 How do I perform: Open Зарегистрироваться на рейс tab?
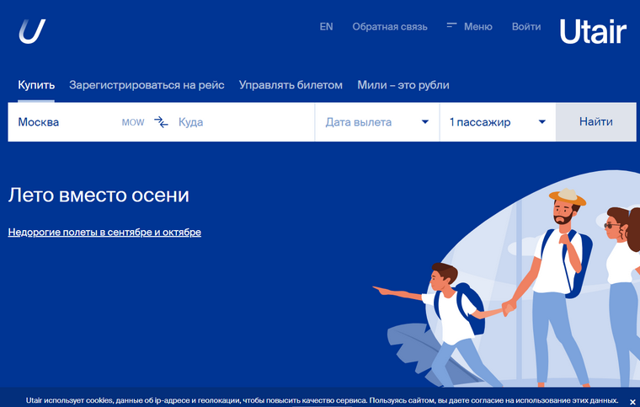coord(147,85)
